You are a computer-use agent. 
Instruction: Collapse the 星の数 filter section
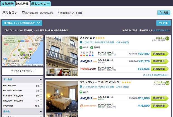[x=41, y=111]
